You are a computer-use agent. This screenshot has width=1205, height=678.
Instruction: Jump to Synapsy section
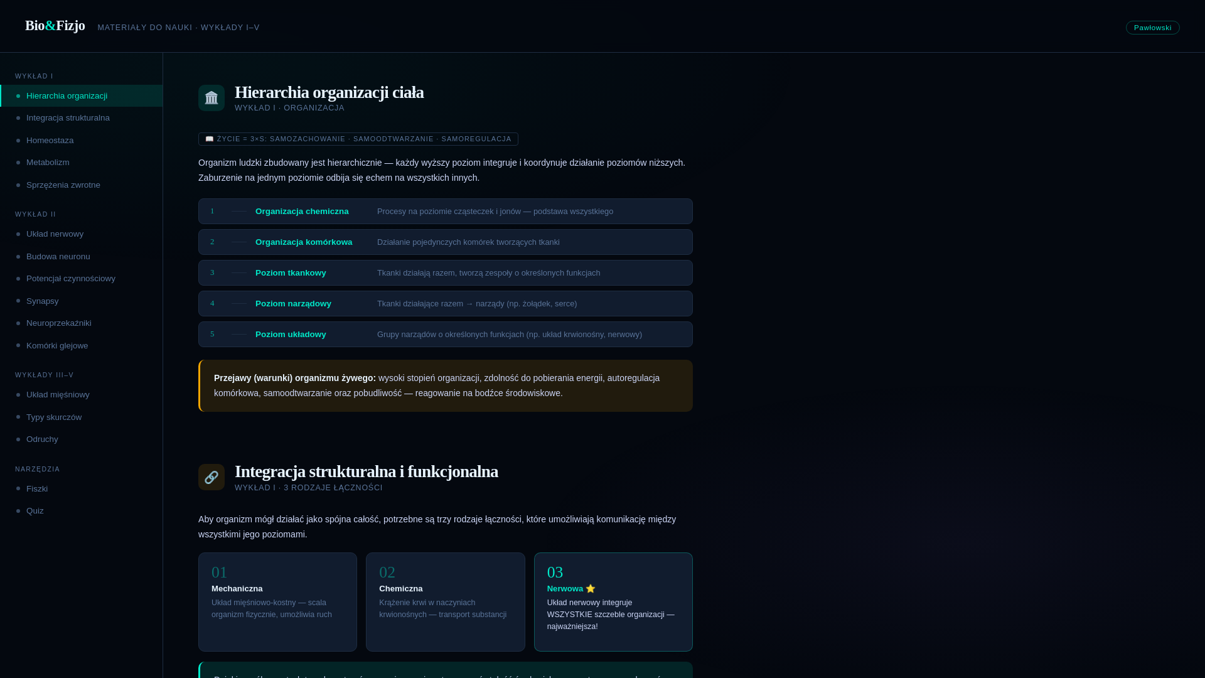coord(82,301)
